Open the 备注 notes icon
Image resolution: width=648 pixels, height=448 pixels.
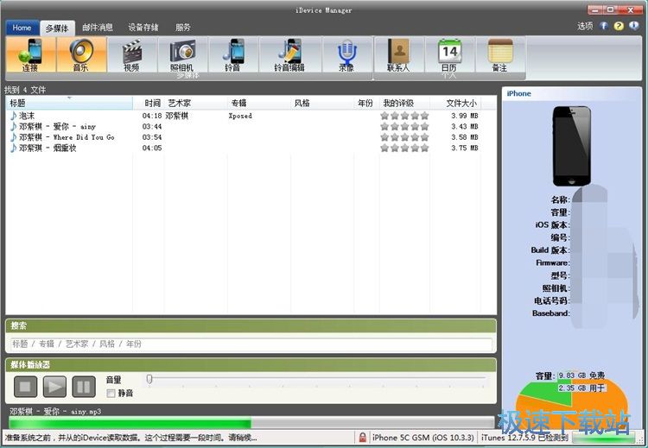pos(500,54)
